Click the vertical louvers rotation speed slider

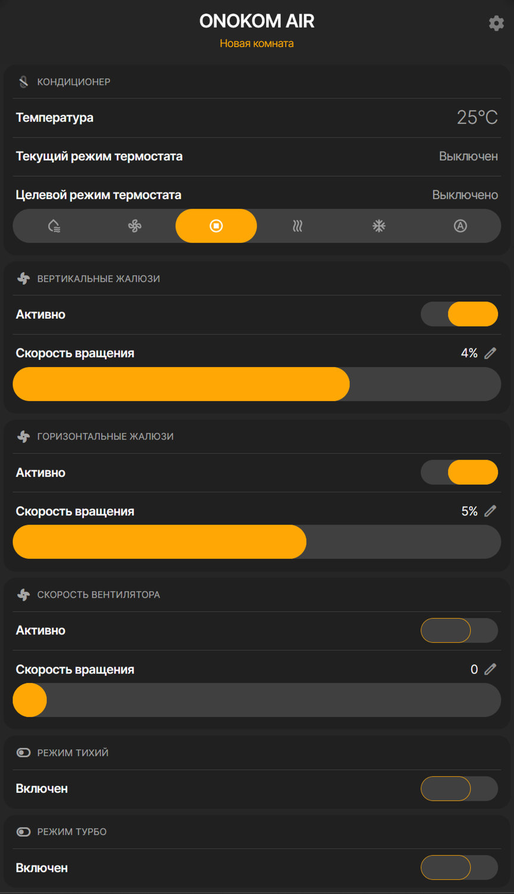[257, 384]
